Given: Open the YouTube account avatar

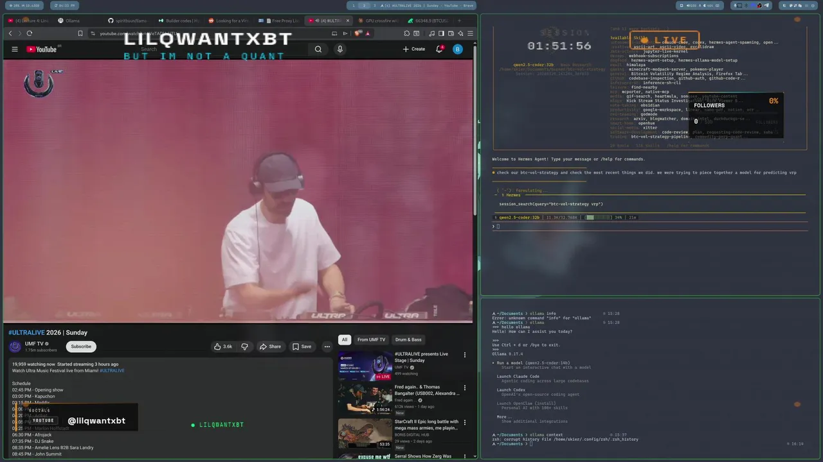Looking at the screenshot, I should click(x=457, y=49).
